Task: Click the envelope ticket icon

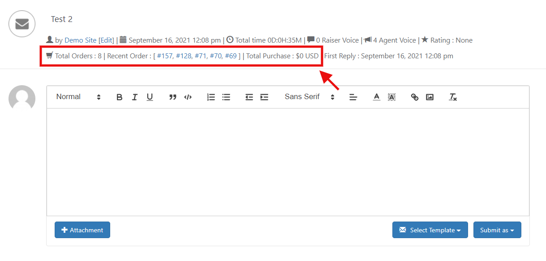Action: point(22,24)
